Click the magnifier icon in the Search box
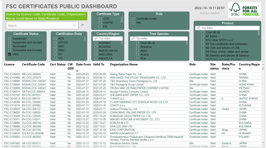266x148 pixels. (x=74, y=25)
